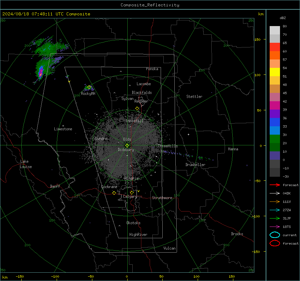Click the RockyMH text label

[x=88, y=94]
